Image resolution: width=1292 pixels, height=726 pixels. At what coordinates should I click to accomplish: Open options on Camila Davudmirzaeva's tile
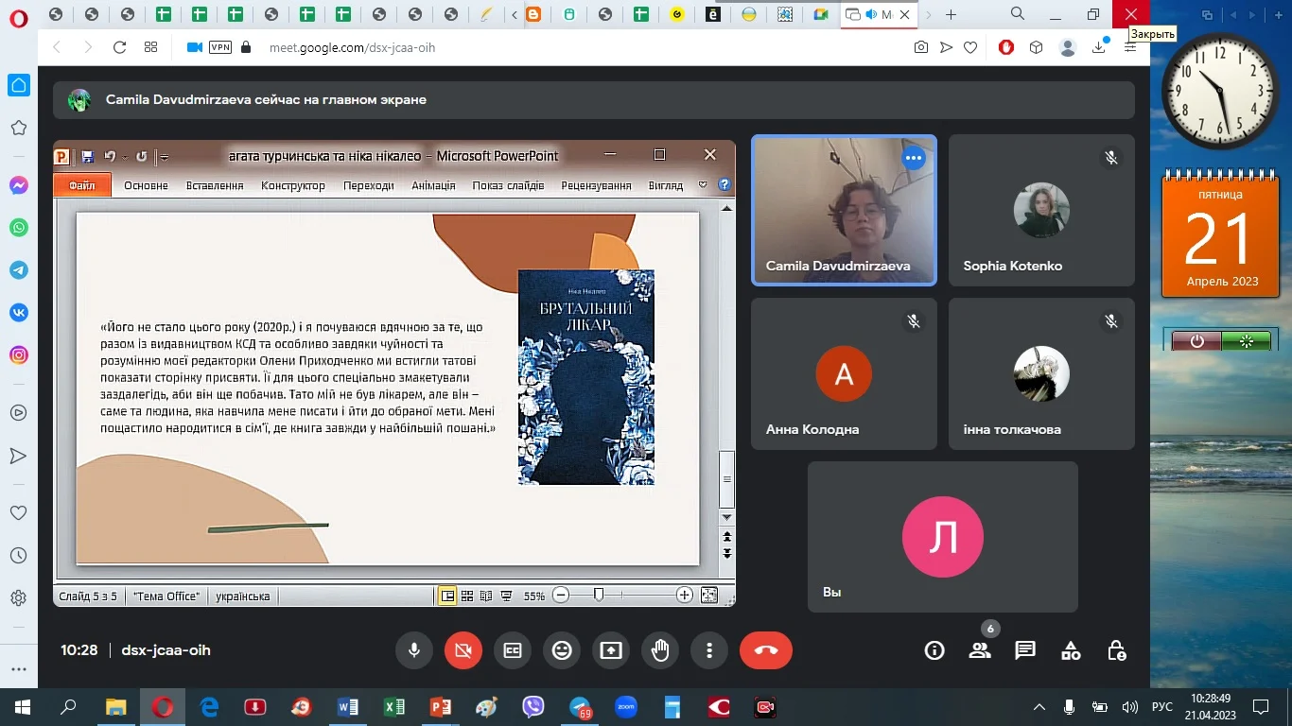coord(913,159)
